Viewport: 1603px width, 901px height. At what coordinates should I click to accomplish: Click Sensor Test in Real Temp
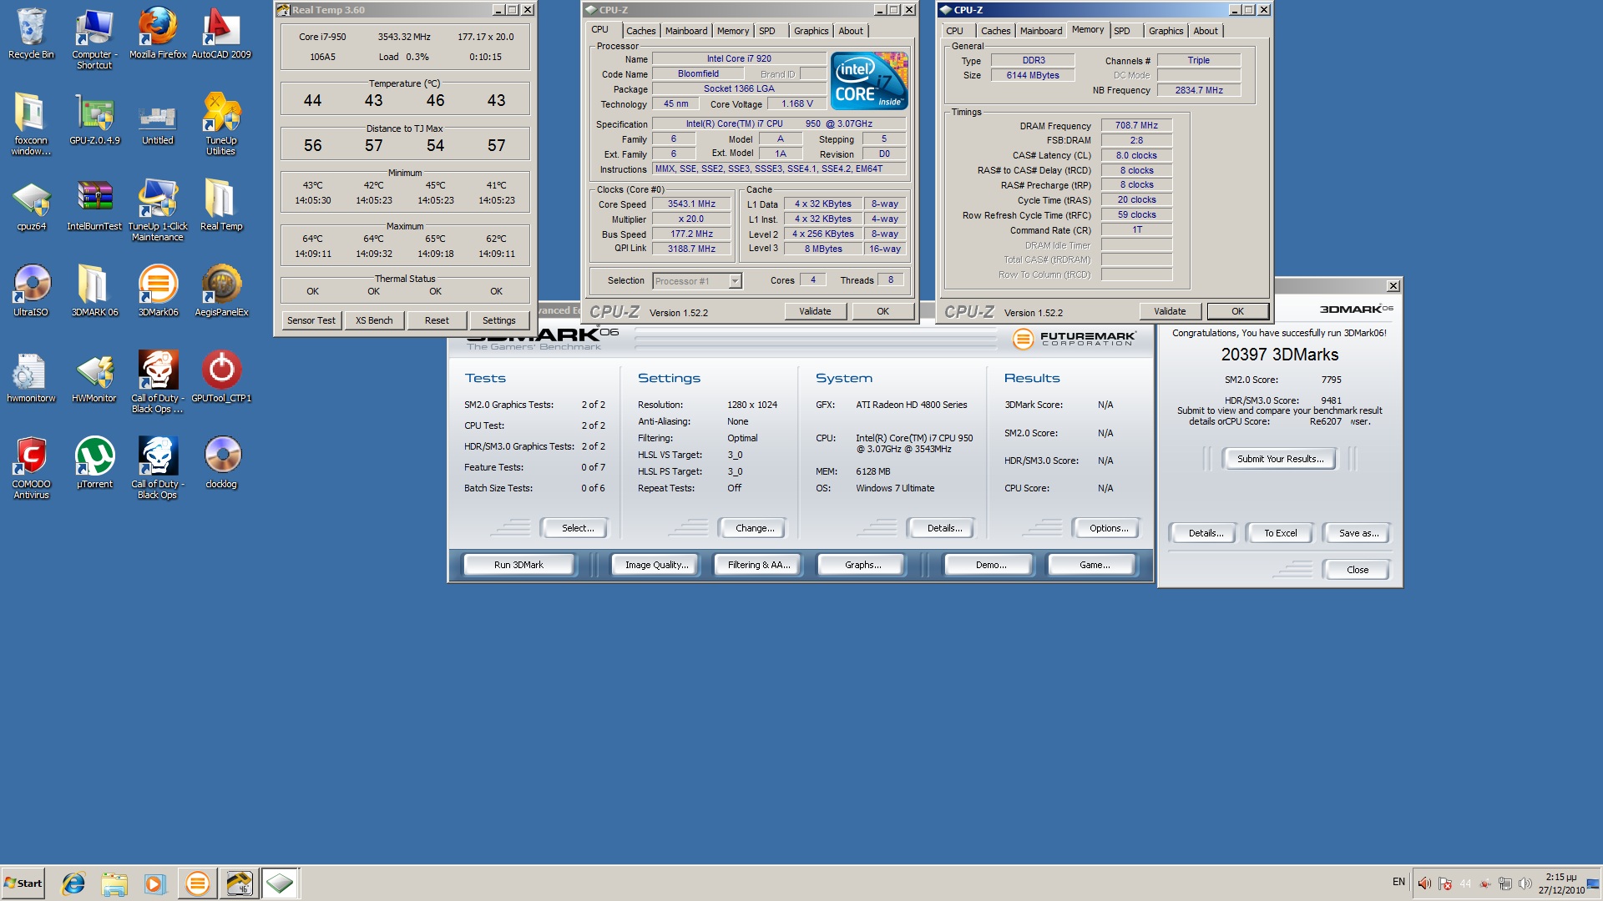(311, 320)
